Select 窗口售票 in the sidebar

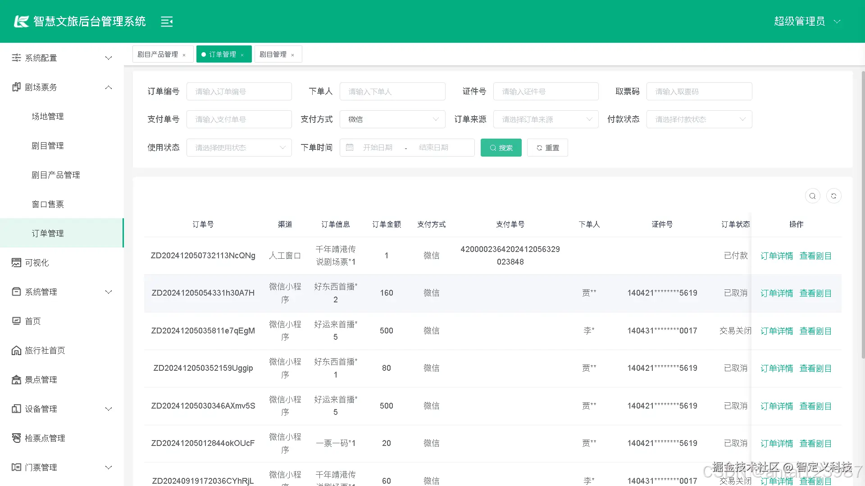tap(48, 204)
